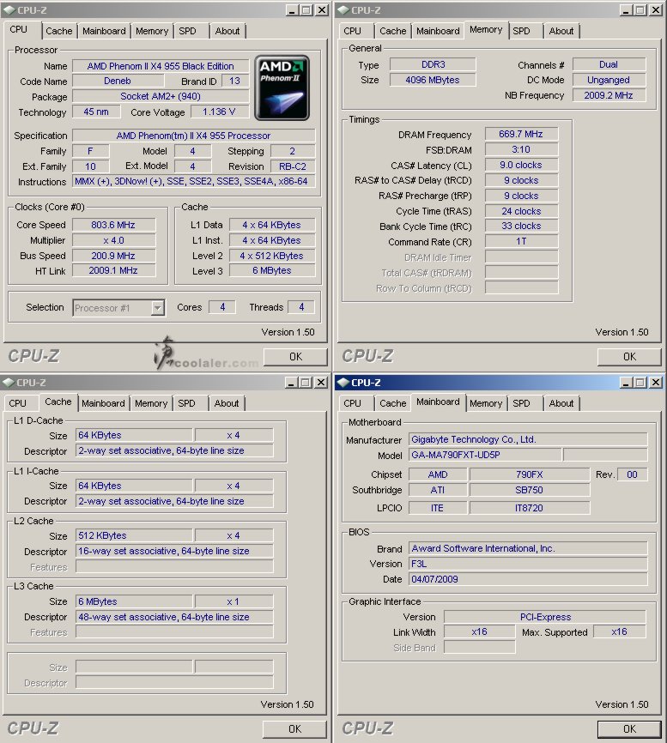
Task: Open Mainboard tab in top-left CPU window
Action: 104,31
